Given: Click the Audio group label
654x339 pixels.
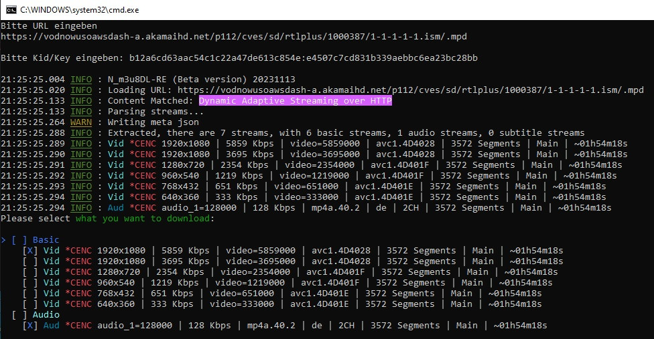Looking at the screenshot, I should point(46,315).
